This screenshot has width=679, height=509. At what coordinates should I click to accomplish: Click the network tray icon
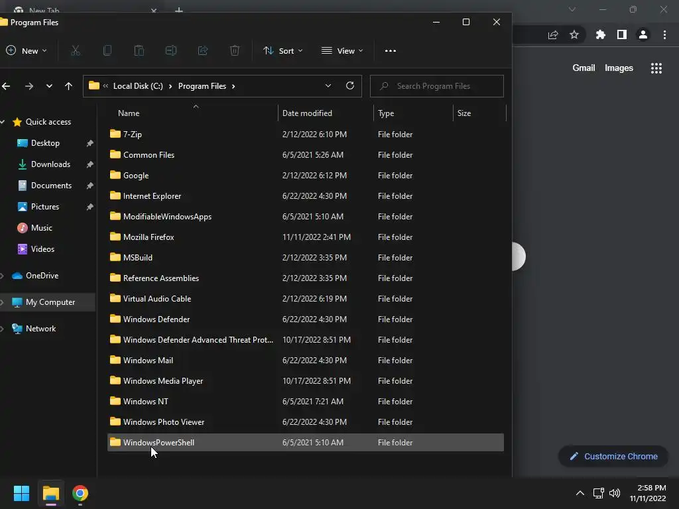coord(599,493)
